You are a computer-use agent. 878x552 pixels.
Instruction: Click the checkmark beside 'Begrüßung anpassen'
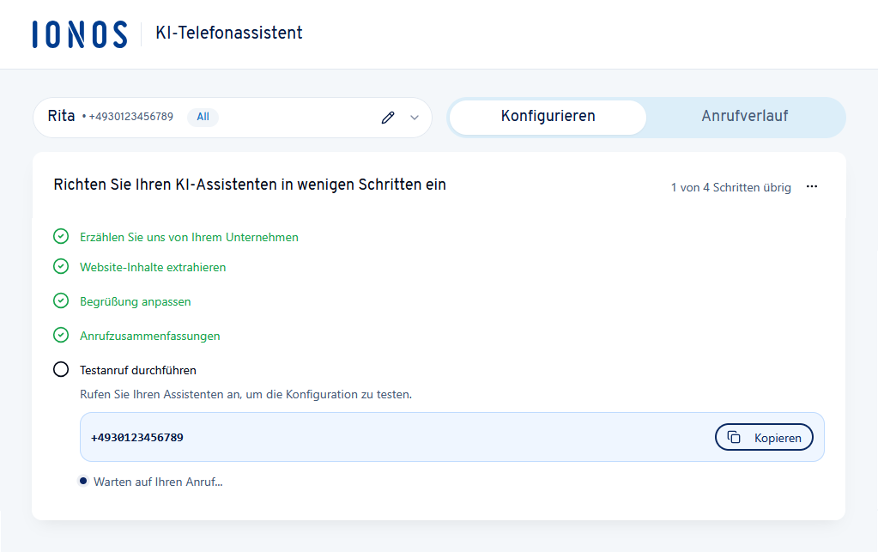pyautogui.click(x=60, y=300)
